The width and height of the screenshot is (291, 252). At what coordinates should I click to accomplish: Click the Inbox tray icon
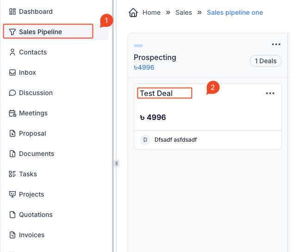[12, 72]
